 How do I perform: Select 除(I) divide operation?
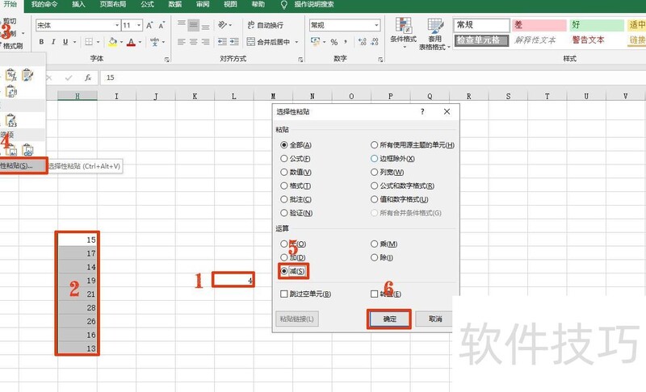click(x=382, y=257)
